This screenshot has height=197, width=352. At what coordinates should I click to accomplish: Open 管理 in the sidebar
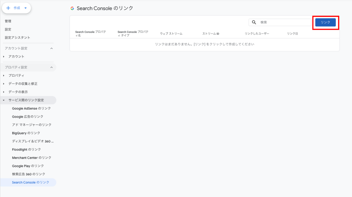click(x=8, y=21)
